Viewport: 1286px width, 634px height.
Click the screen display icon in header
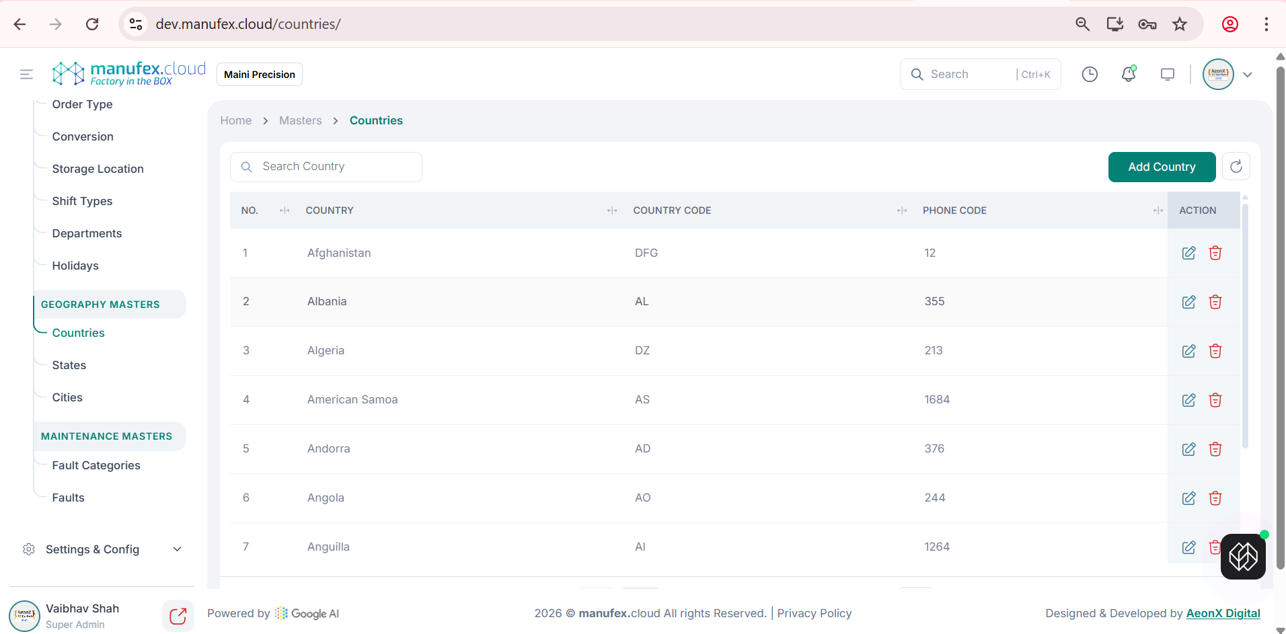[1168, 75]
